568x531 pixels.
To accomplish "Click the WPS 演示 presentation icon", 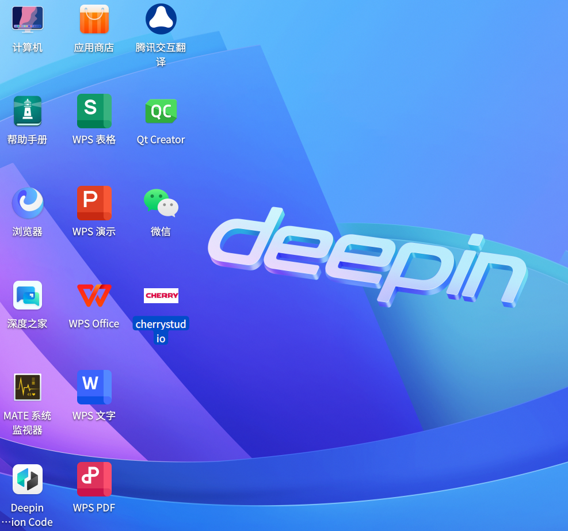I will 94,203.
